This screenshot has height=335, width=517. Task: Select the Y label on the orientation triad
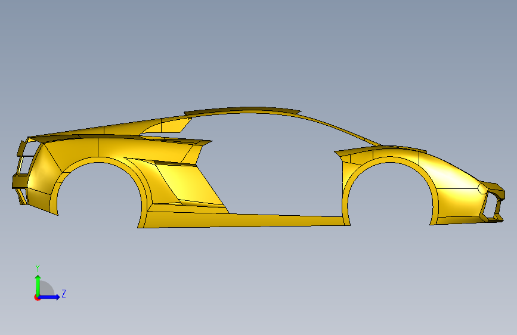pyautogui.click(x=38, y=268)
